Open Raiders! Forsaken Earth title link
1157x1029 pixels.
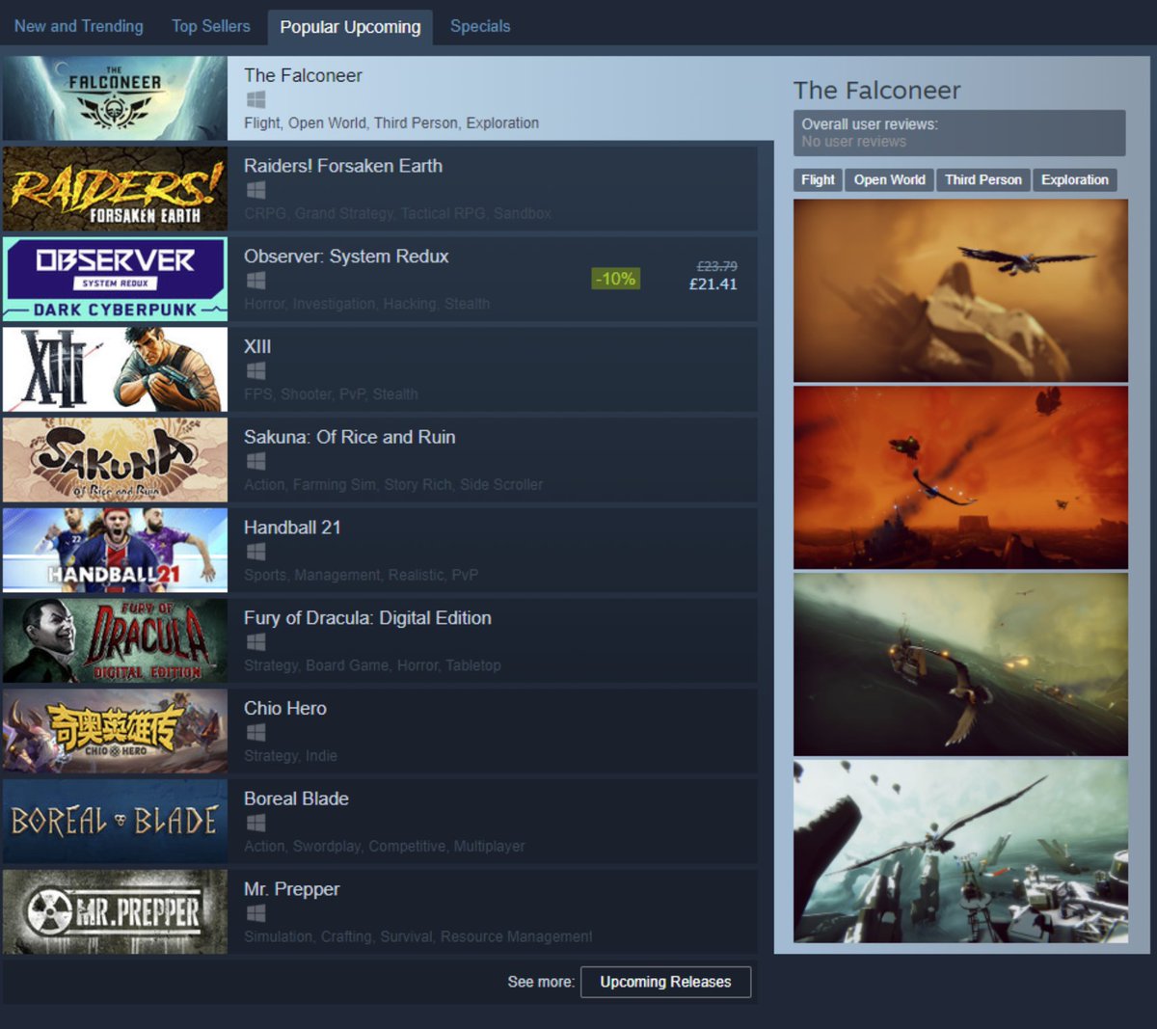(343, 166)
